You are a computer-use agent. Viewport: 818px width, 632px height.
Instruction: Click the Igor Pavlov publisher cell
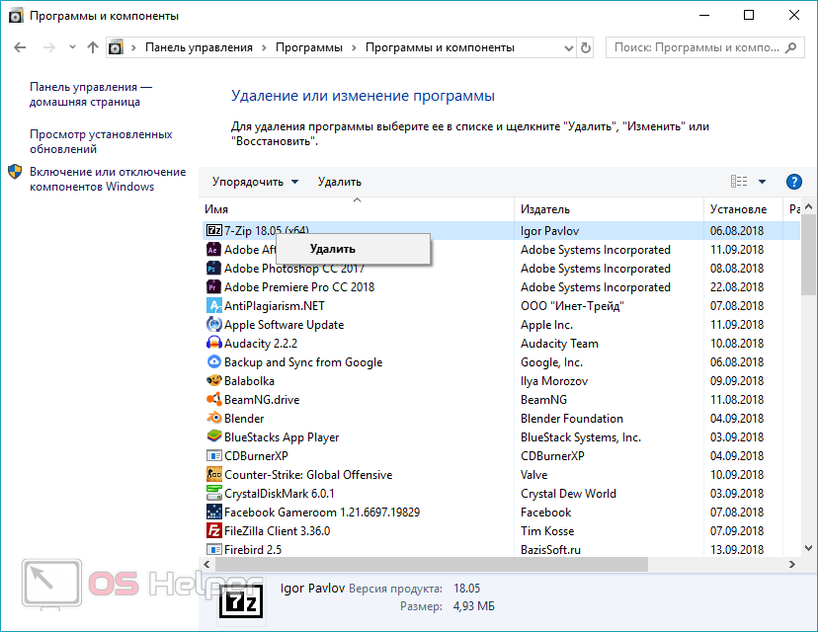coord(550,230)
